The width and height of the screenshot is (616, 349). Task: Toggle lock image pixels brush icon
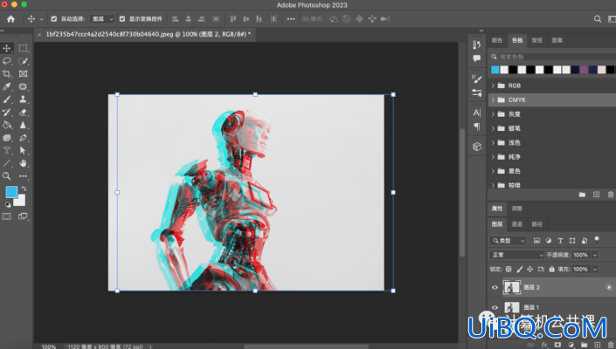tap(519, 269)
